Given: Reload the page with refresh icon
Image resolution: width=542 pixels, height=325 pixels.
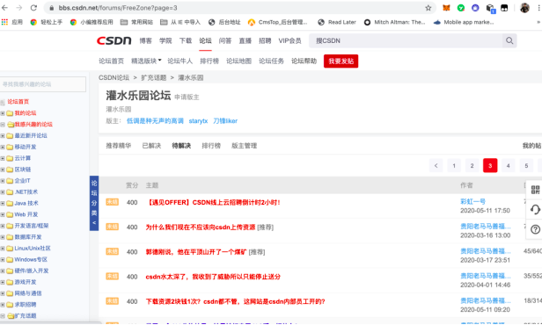Looking at the screenshot, I should (33, 8).
